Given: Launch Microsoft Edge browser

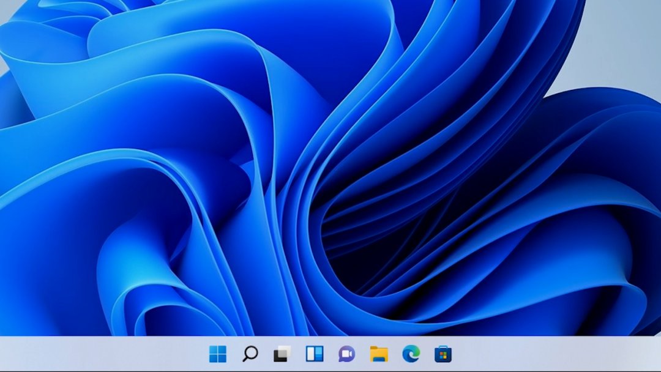Looking at the screenshot, I should [x=411, y=354].
